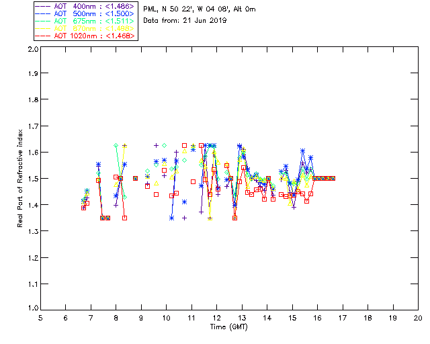
Task: Click the hour 17 x-axis tick label
Action: click(x=343, y=318)
